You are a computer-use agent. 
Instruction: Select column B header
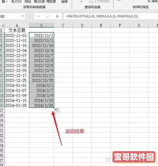[41, 25]
